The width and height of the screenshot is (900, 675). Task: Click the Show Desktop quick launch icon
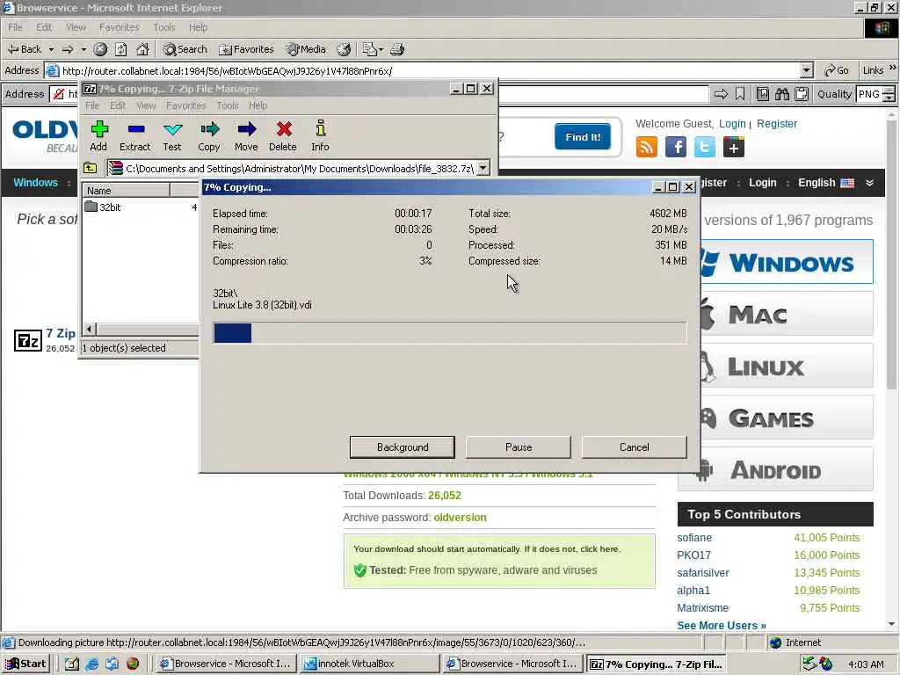pos(72,664)
